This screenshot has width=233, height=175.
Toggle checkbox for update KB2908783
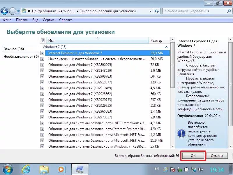pos(43,76)
